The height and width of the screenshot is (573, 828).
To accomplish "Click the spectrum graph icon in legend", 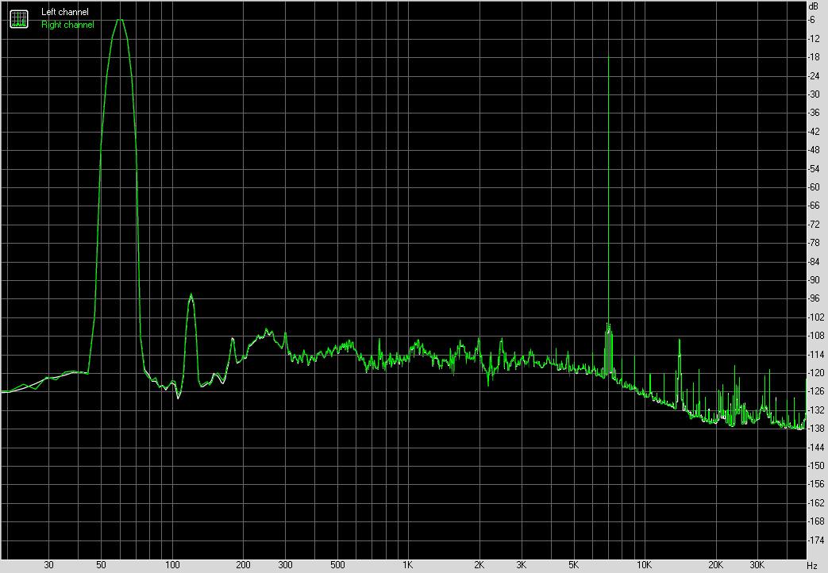I will pos(18,18).
